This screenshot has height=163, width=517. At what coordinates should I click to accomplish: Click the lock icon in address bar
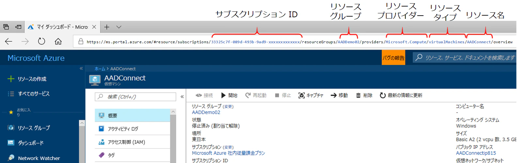pyautogui.click(x=81, y=41)
